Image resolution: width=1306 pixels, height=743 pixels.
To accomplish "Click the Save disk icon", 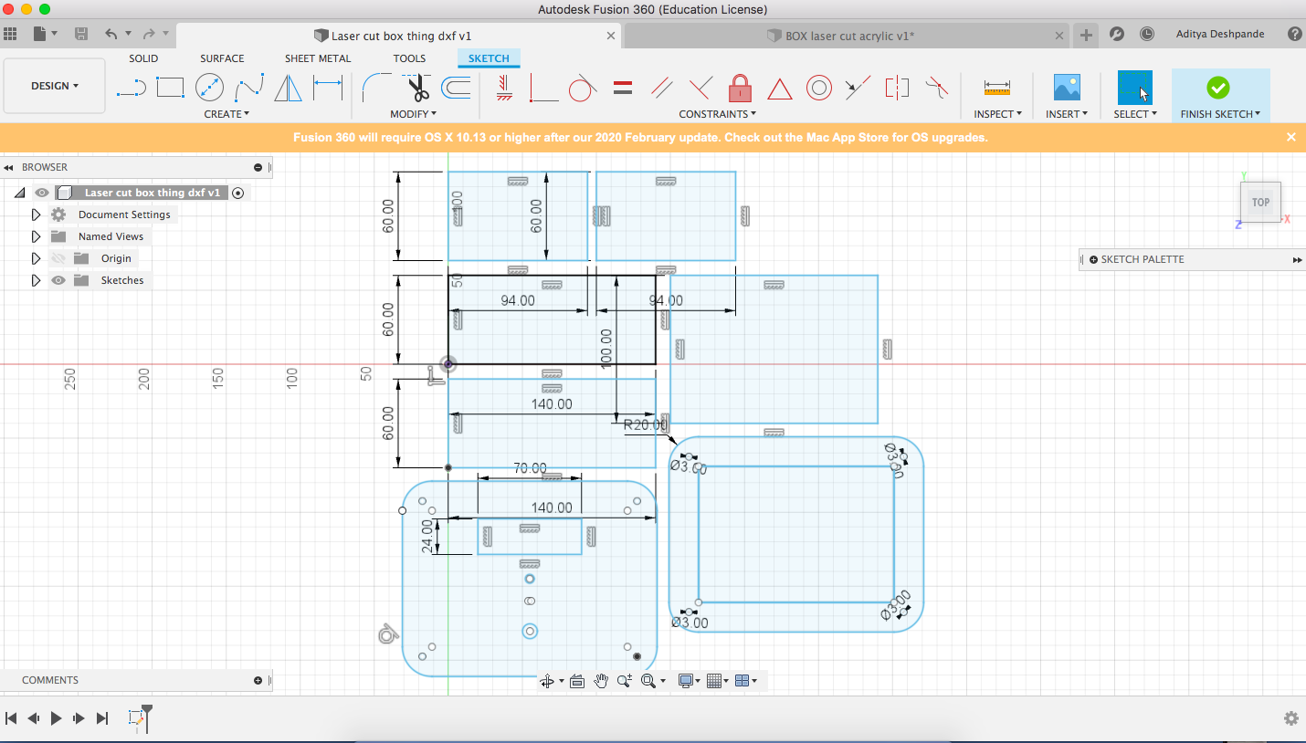I will [81, 35].
